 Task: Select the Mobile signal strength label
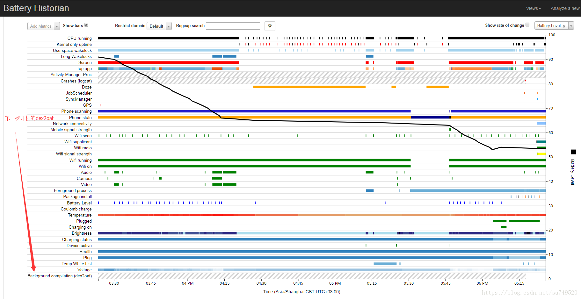click(71, 130)
